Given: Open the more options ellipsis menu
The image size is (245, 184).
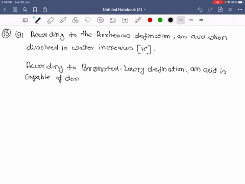Looking at the screenshot, I should (240, 10).
